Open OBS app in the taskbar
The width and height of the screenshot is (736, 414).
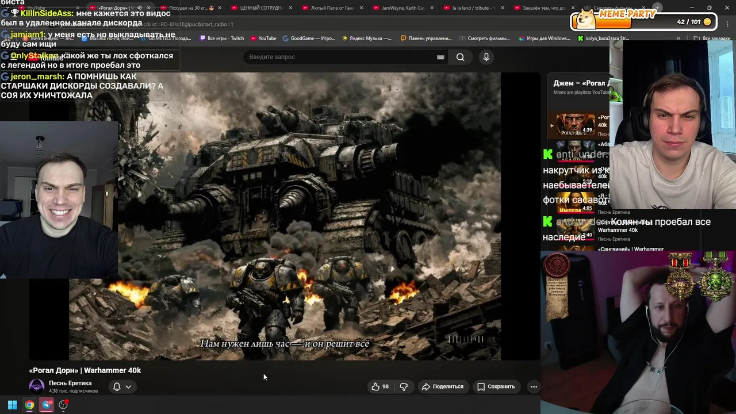[63, 405]
